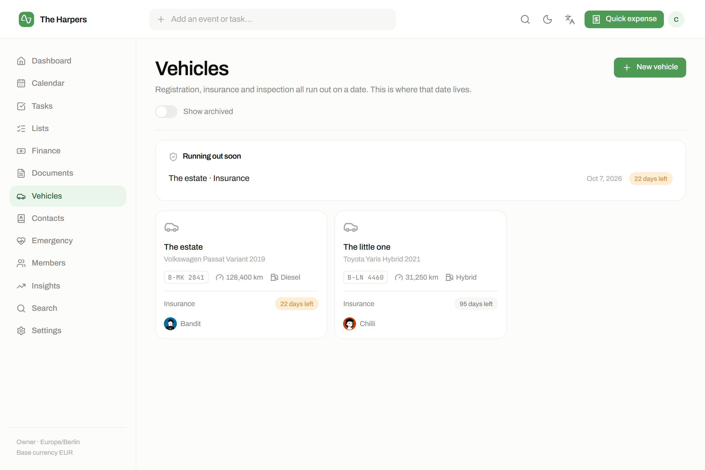Viewport: 705px width, 470px height.
Task: Click the Calendar icon in sidebar
Action: click(21, 83)
